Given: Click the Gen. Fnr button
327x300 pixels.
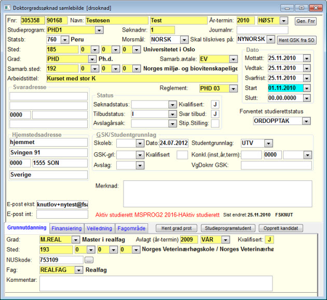Looking at the screenshot, I should (306, 21).
